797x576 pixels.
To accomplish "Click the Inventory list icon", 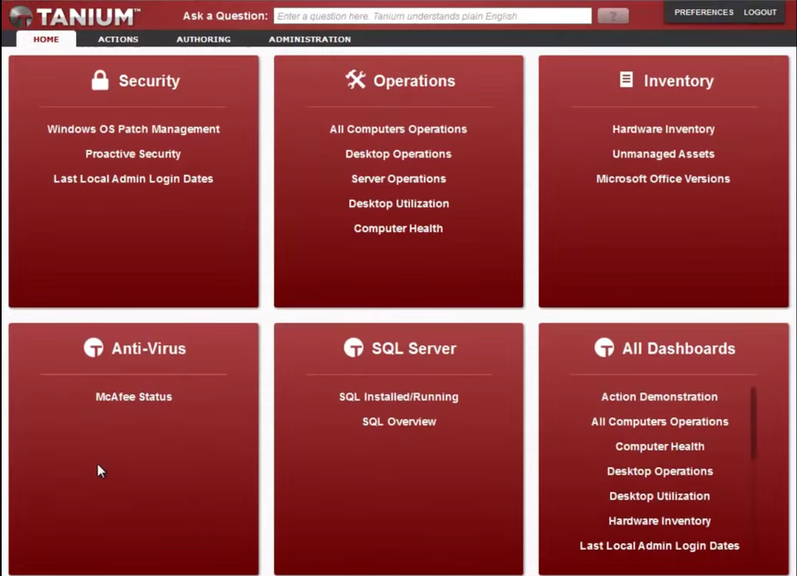I will 626,80.
